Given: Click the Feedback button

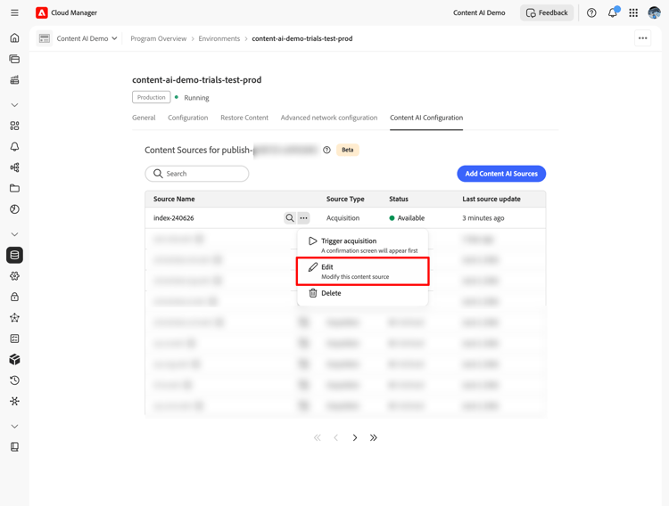Looking at the screenshot, I should pyautogui.click(x=547, y=12).
